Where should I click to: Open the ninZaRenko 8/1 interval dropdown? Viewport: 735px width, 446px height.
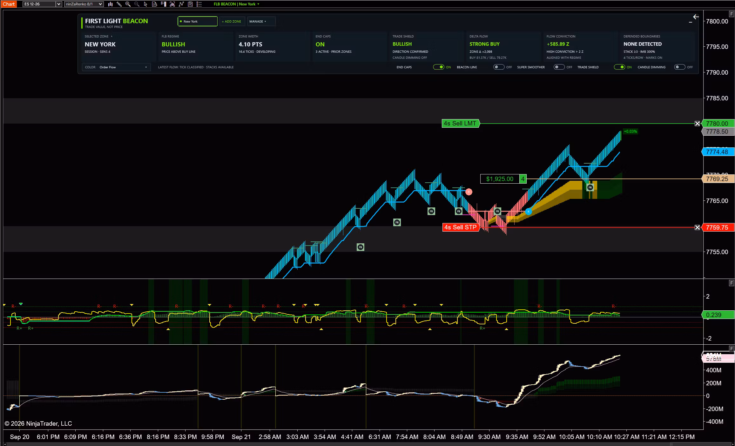tap(84, 4)
